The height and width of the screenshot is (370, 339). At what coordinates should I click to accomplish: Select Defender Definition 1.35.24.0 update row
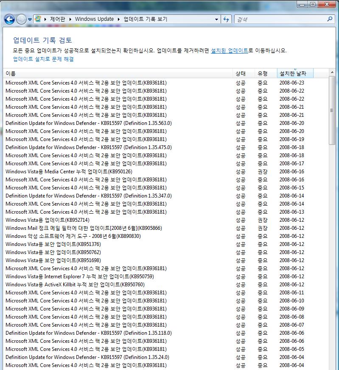(165, 357)
